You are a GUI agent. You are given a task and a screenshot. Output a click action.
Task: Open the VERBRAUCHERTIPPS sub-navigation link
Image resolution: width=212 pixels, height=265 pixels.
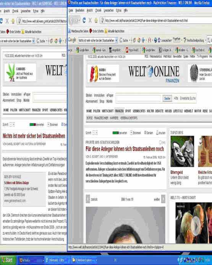click(x=129, y=118)
